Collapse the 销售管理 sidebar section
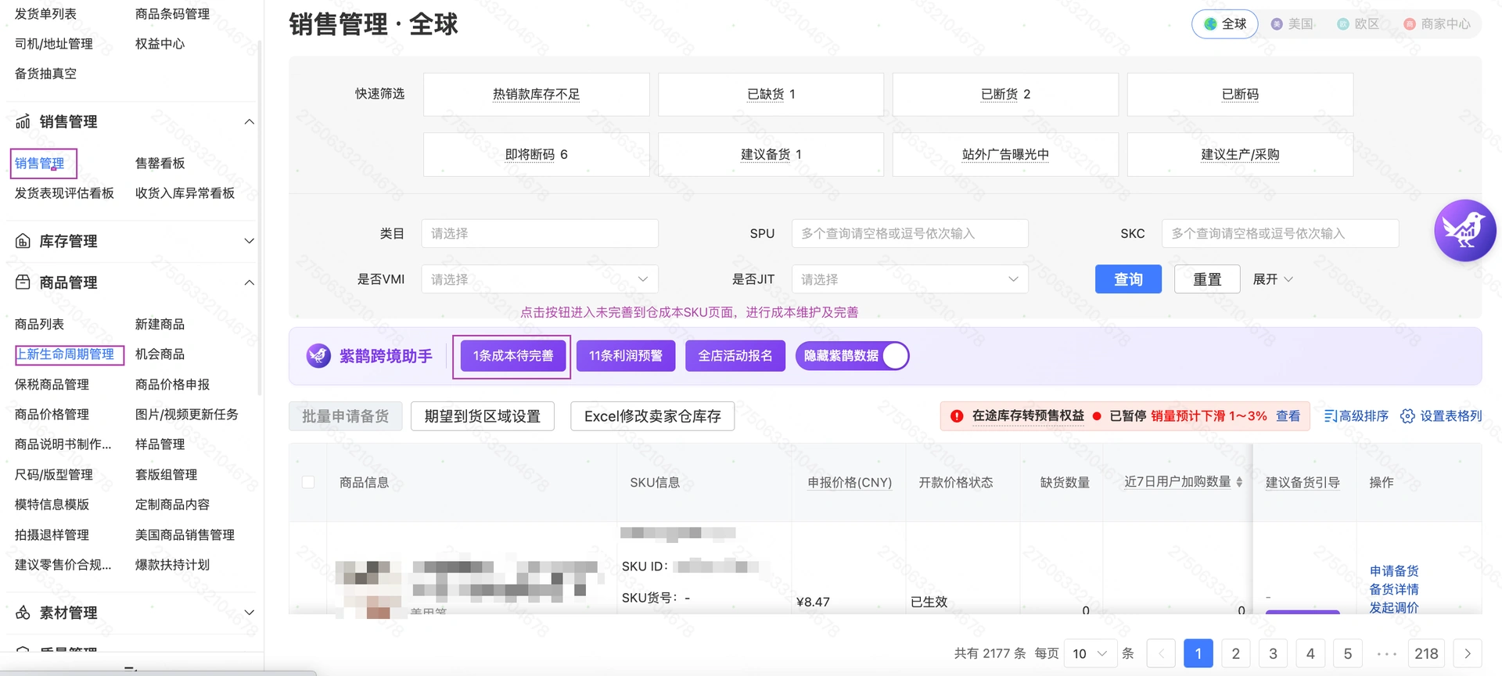The image size is (1502, 676). (x=249, y=121)
